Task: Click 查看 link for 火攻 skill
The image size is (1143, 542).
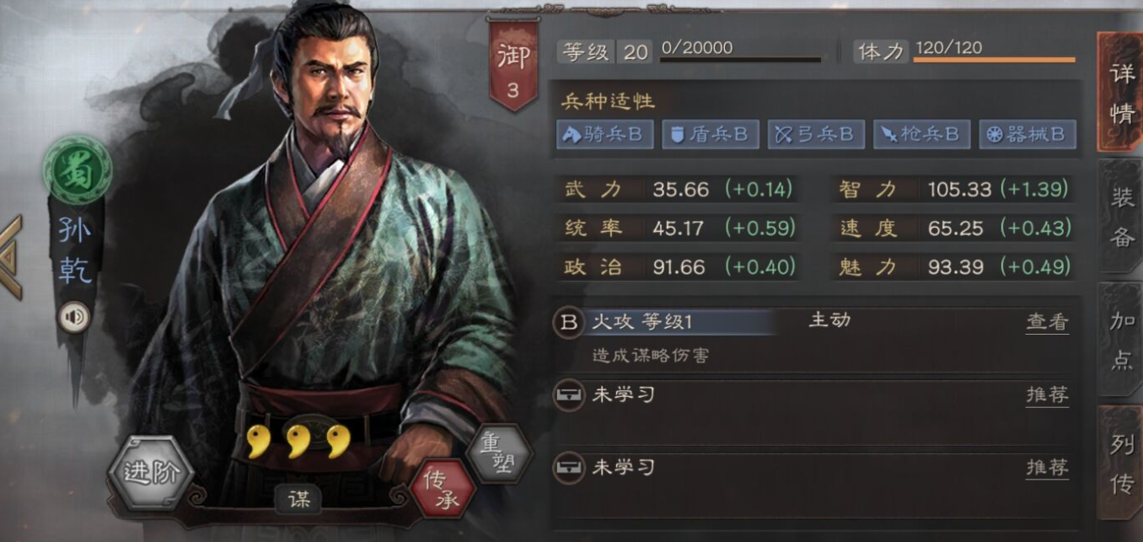Action: pos(1047,322)
